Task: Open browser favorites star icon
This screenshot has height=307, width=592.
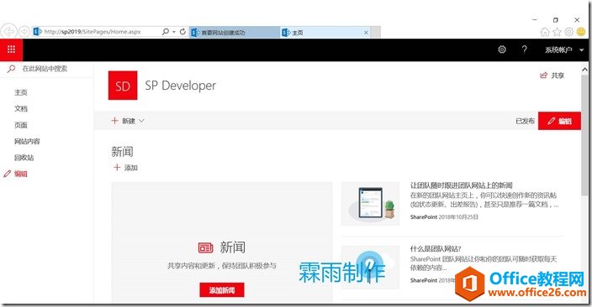Action: click(x=557, y=32)
